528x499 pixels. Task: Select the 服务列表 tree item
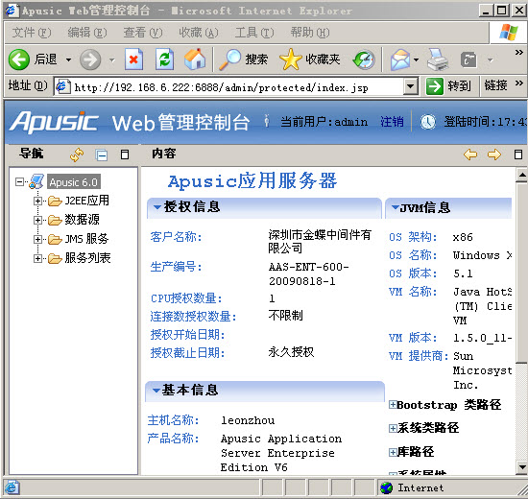coord(87,258)
